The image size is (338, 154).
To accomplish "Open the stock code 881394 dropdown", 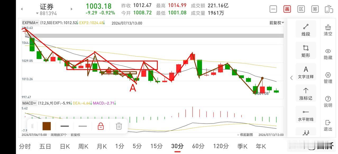I will pyautogui.click(x=47, y=13).
